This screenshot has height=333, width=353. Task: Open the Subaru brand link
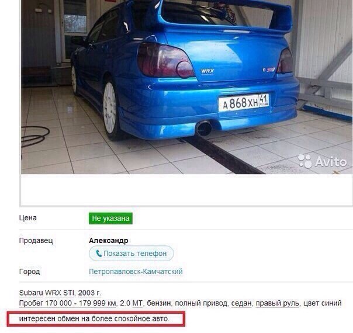tap(31, 293)
